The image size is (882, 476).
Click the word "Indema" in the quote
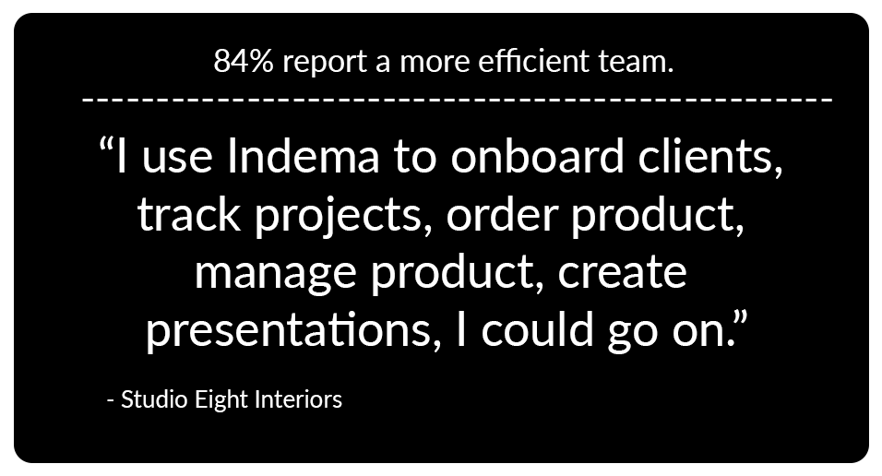(304, 156)
